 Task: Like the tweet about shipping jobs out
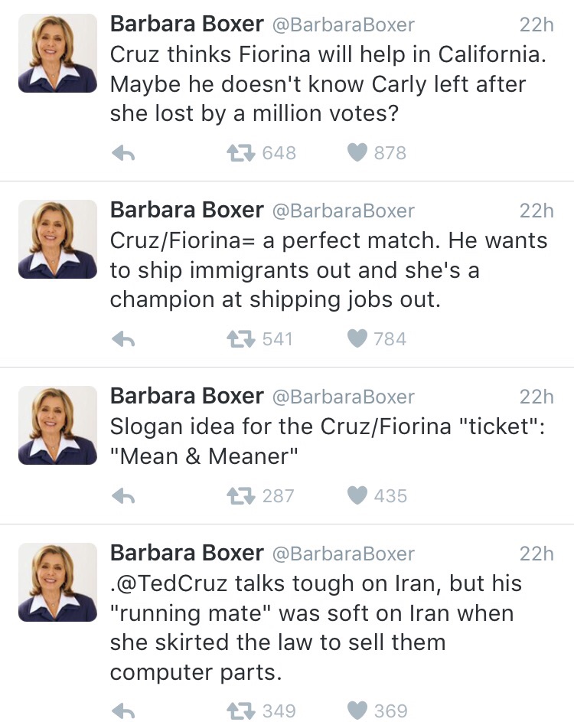[357, 339]
